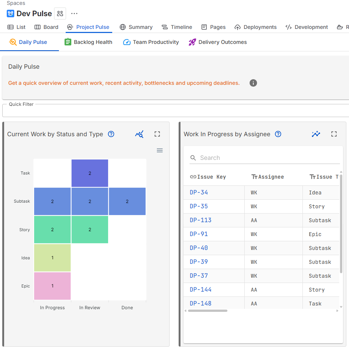Screen dimensions: 349x349
Task: Go to the Delivery Outcomes tab
Action: 218,42
